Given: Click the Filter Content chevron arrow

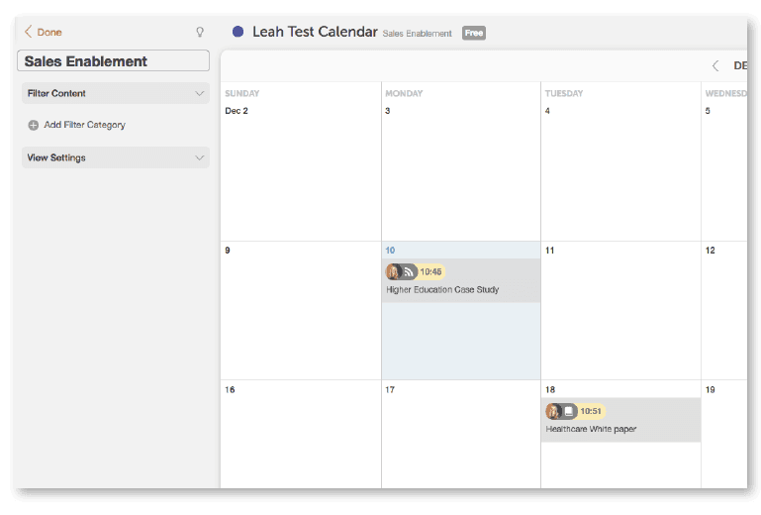Looking at the screenshot, I should pyautogui.click(x=200, y=93).
